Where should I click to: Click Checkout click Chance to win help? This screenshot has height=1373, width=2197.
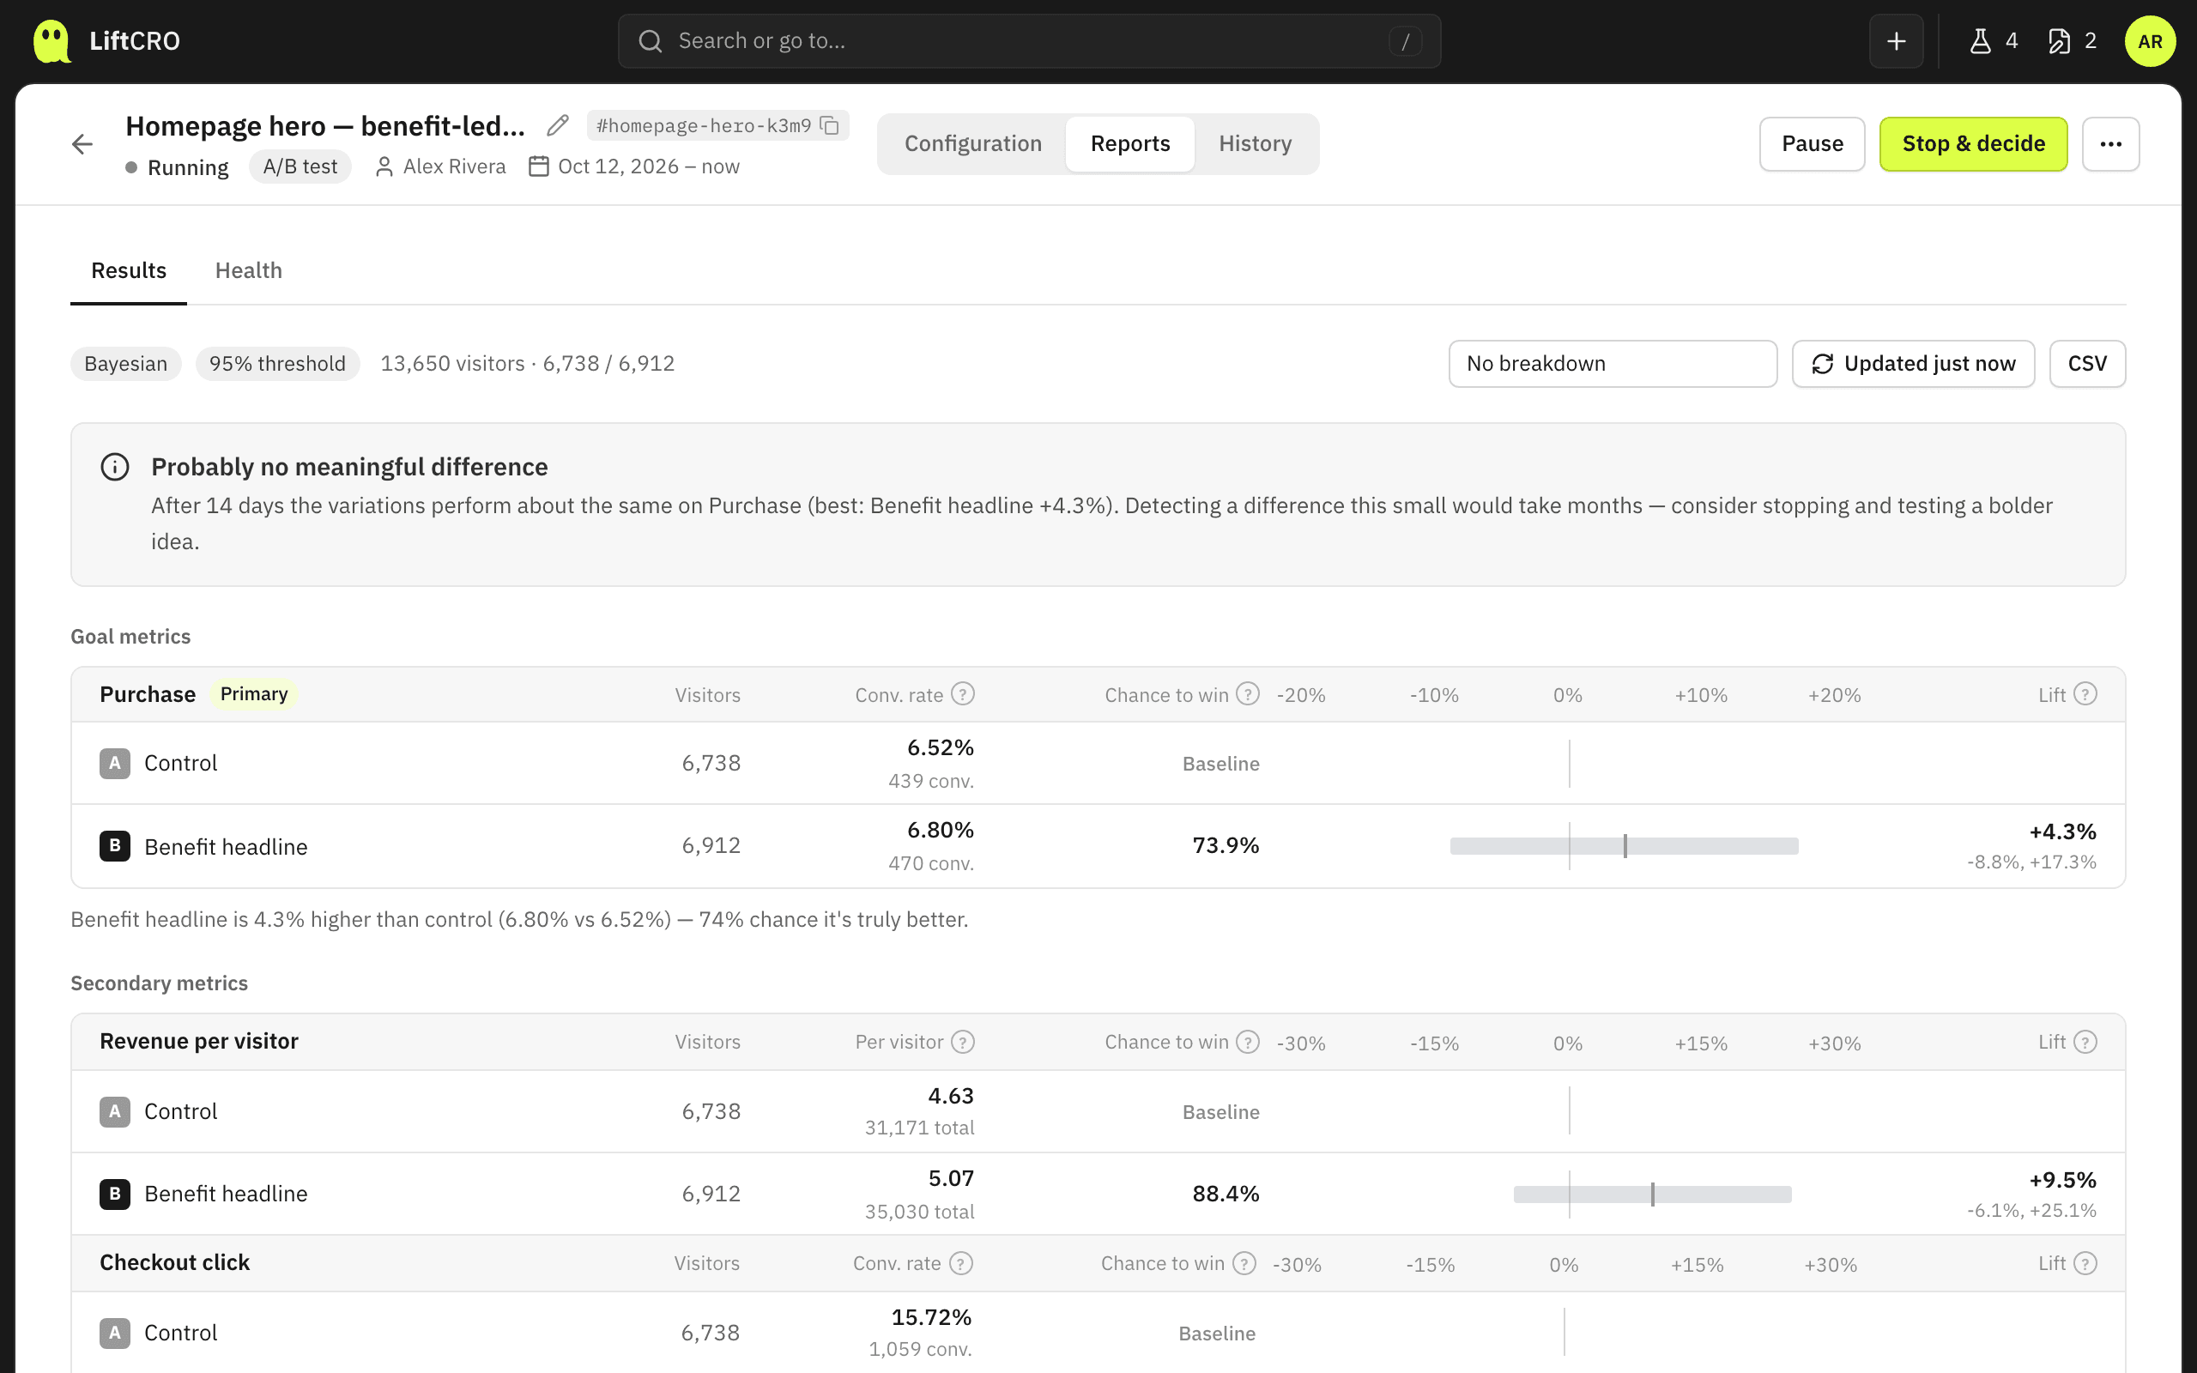coord(1244,1263)
